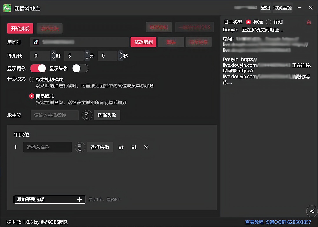This screenshot has width=318, height=227.
Task: Select the 特定礼物模式 radio button
Action: point(32,79)
